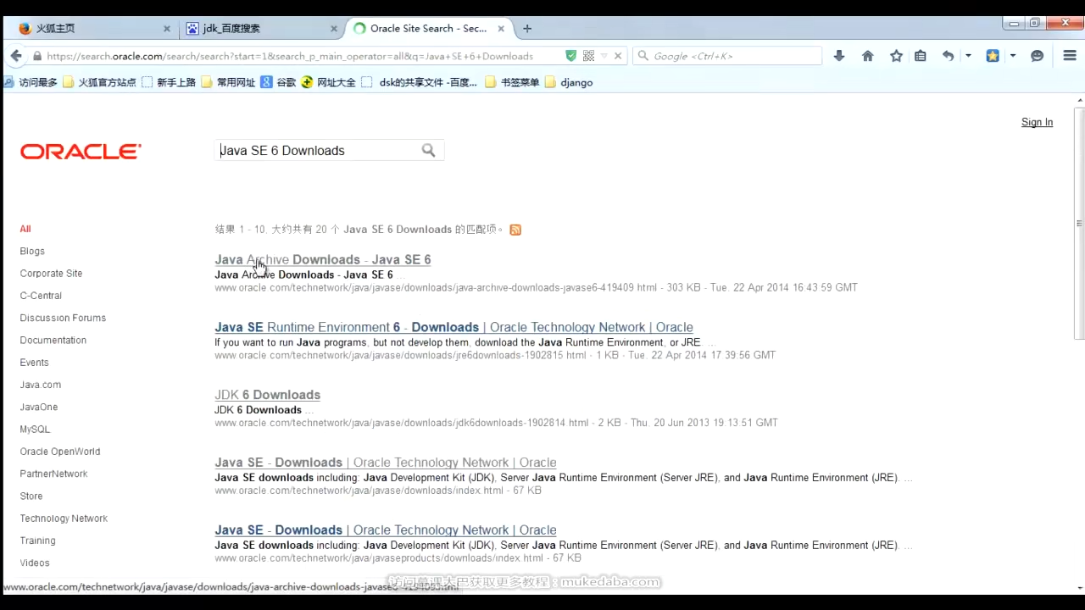Click the Oracle logo
This screenshot has height=610, width=1085.
(81, 152)
